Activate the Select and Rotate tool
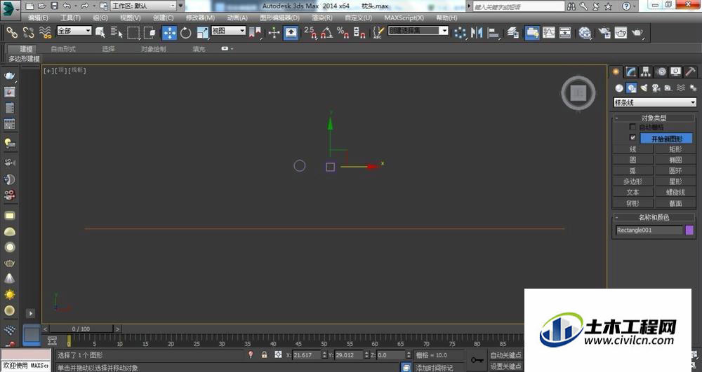This screenshot has width=702, height=372. tap(186, 33)
